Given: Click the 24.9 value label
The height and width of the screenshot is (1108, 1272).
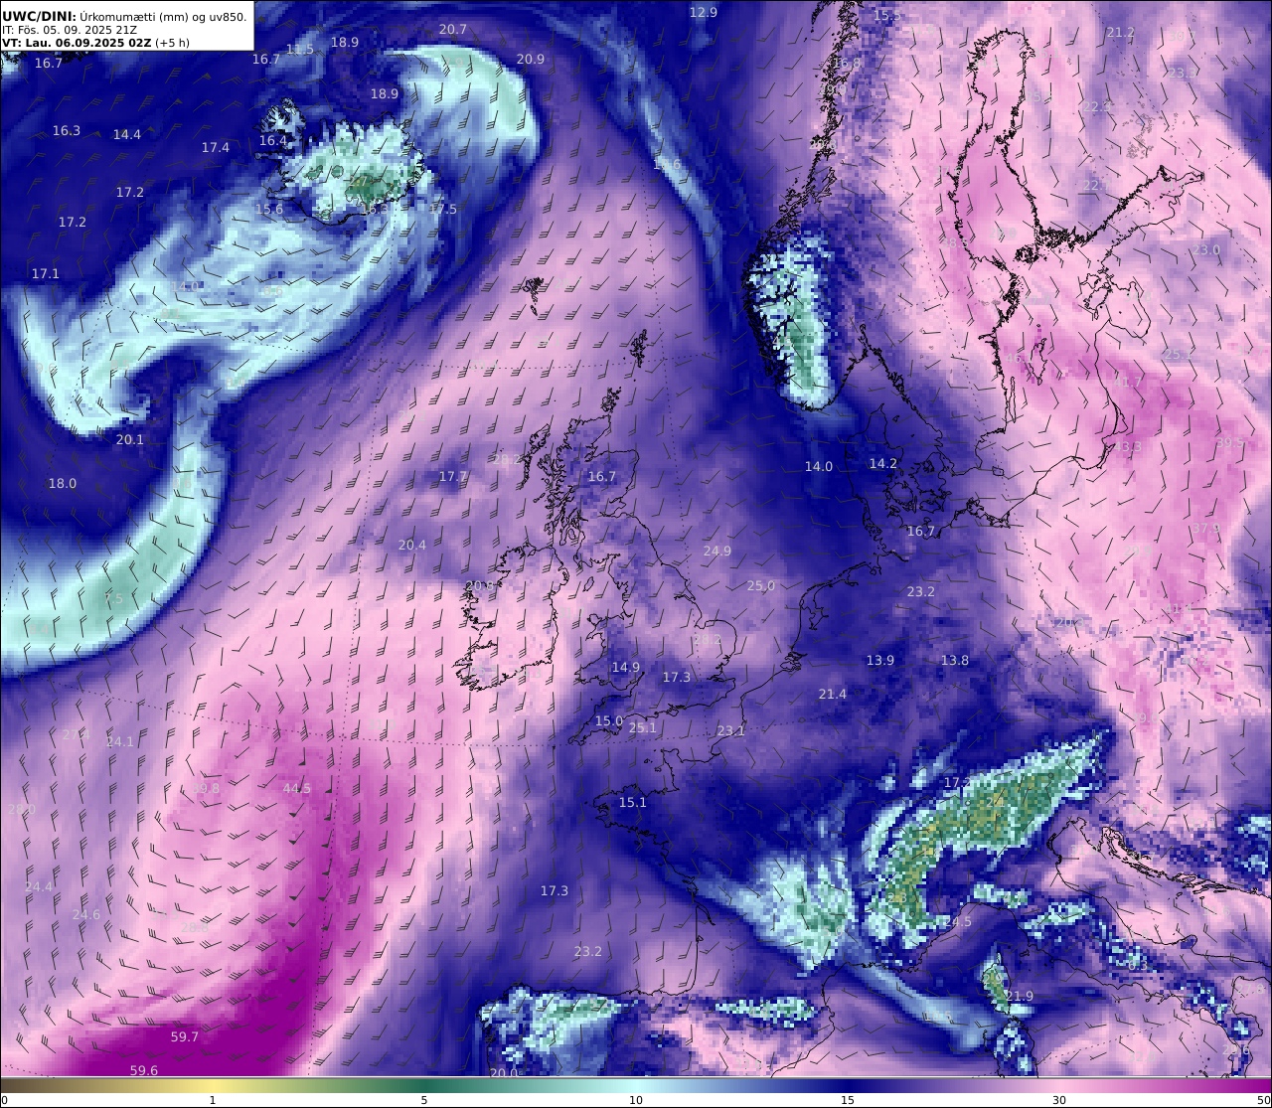Looking at the screenshot, I should coord(717,551).
